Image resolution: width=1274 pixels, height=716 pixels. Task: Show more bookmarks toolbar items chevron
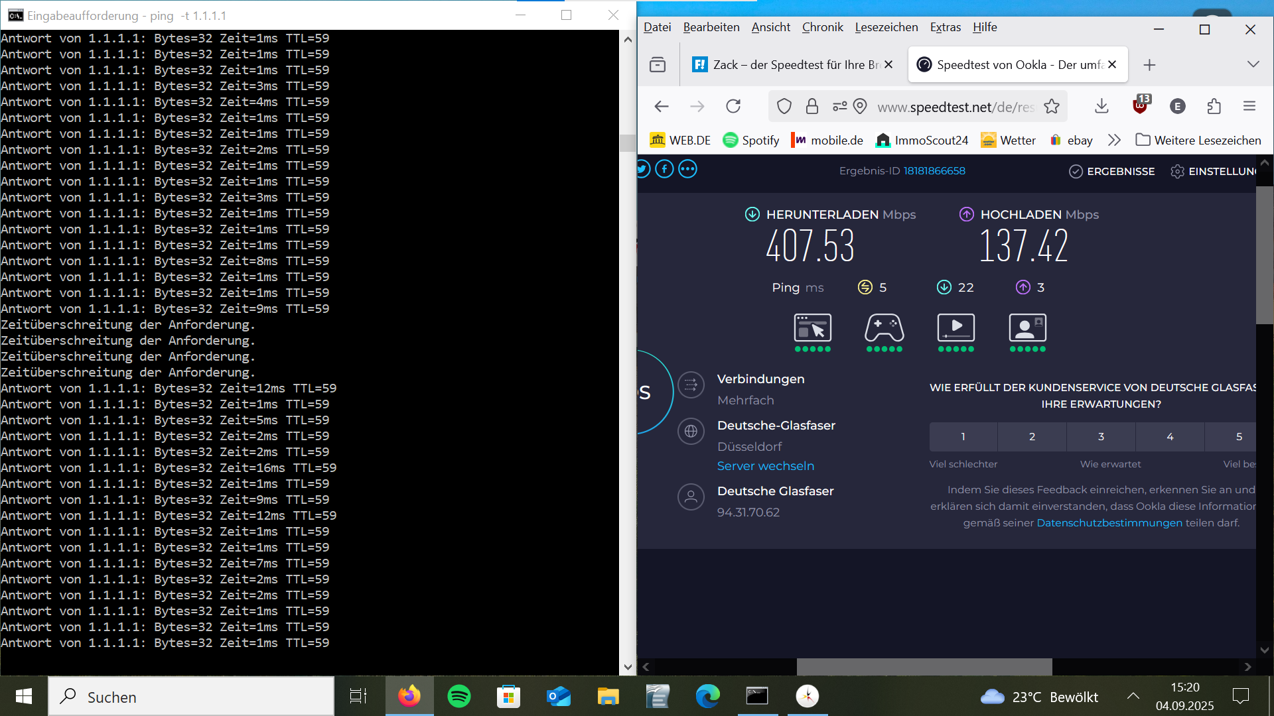1114,140
